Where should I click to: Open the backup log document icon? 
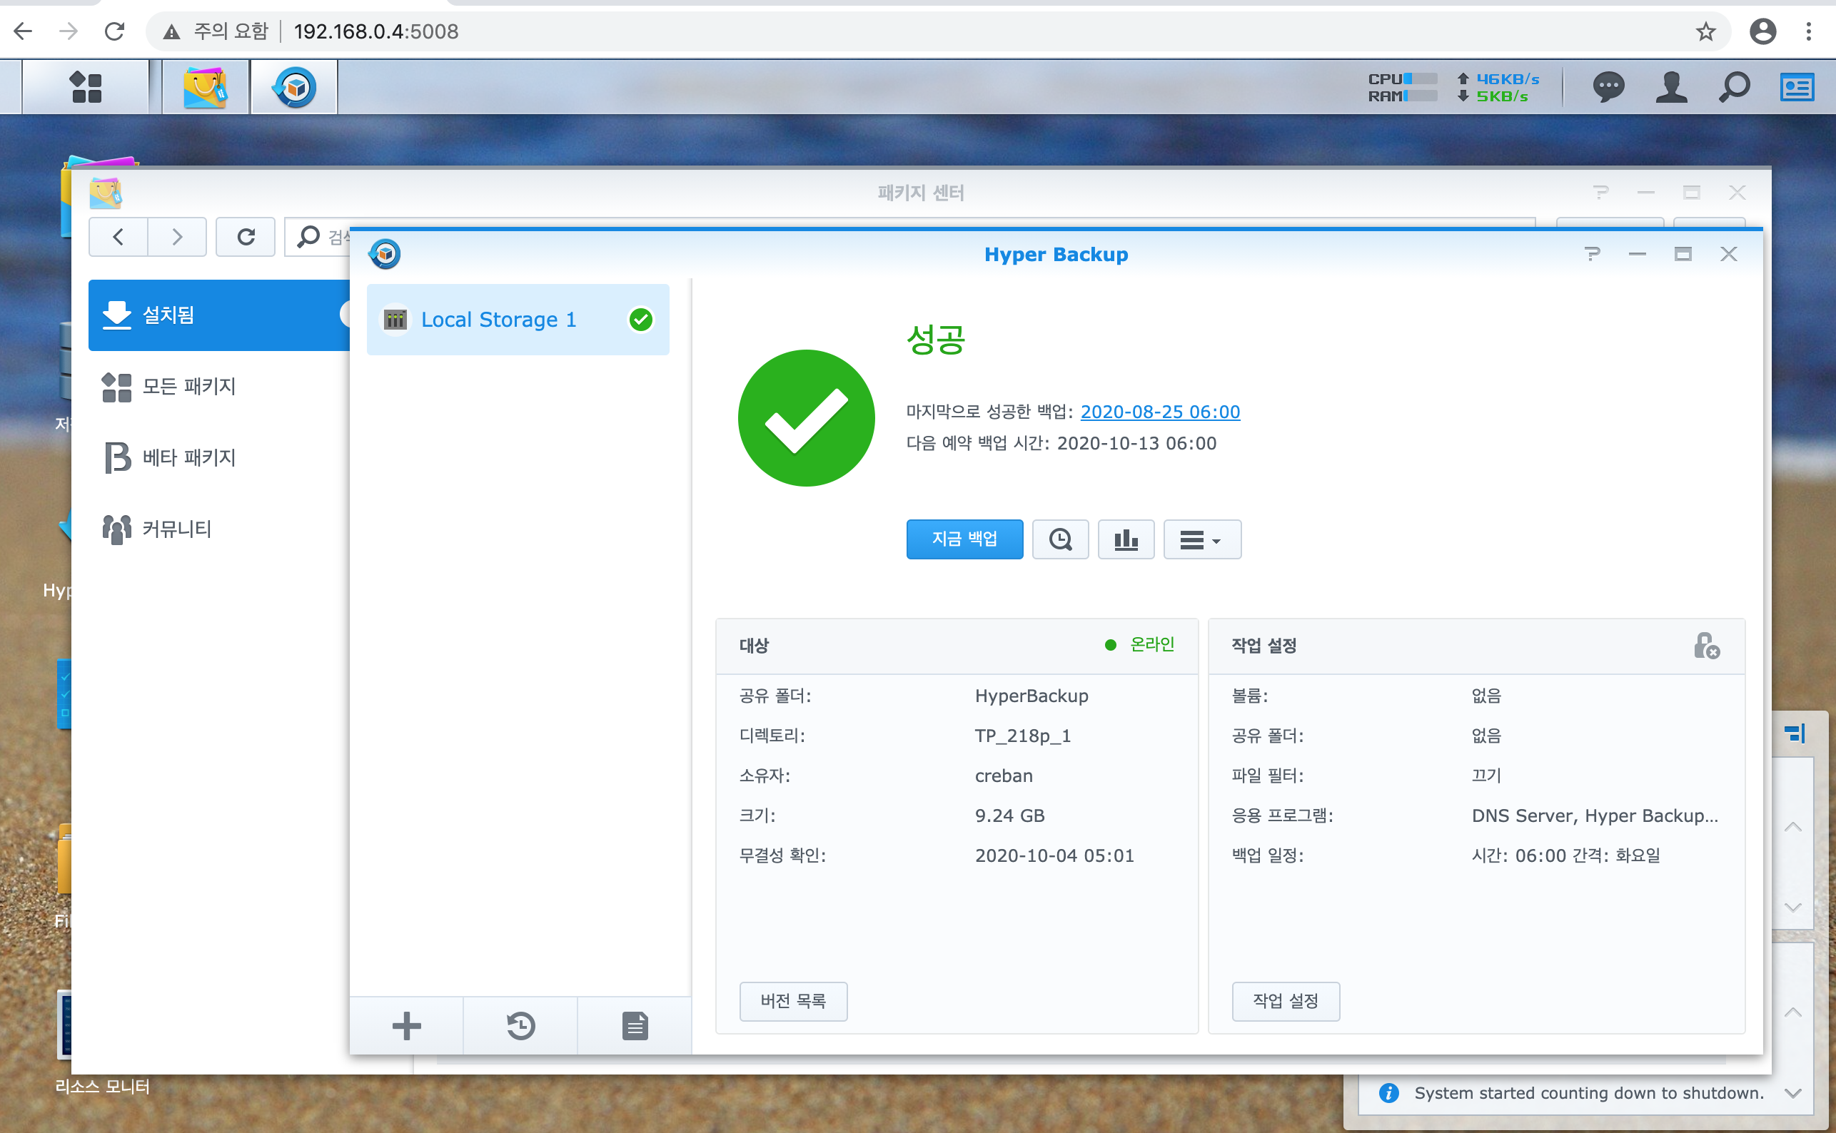click(634, 1026)
